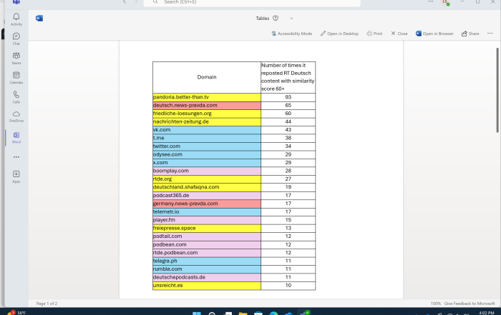Open the document in Desktop app
This screenshot has width=501, height=315.
click(339, 34)
